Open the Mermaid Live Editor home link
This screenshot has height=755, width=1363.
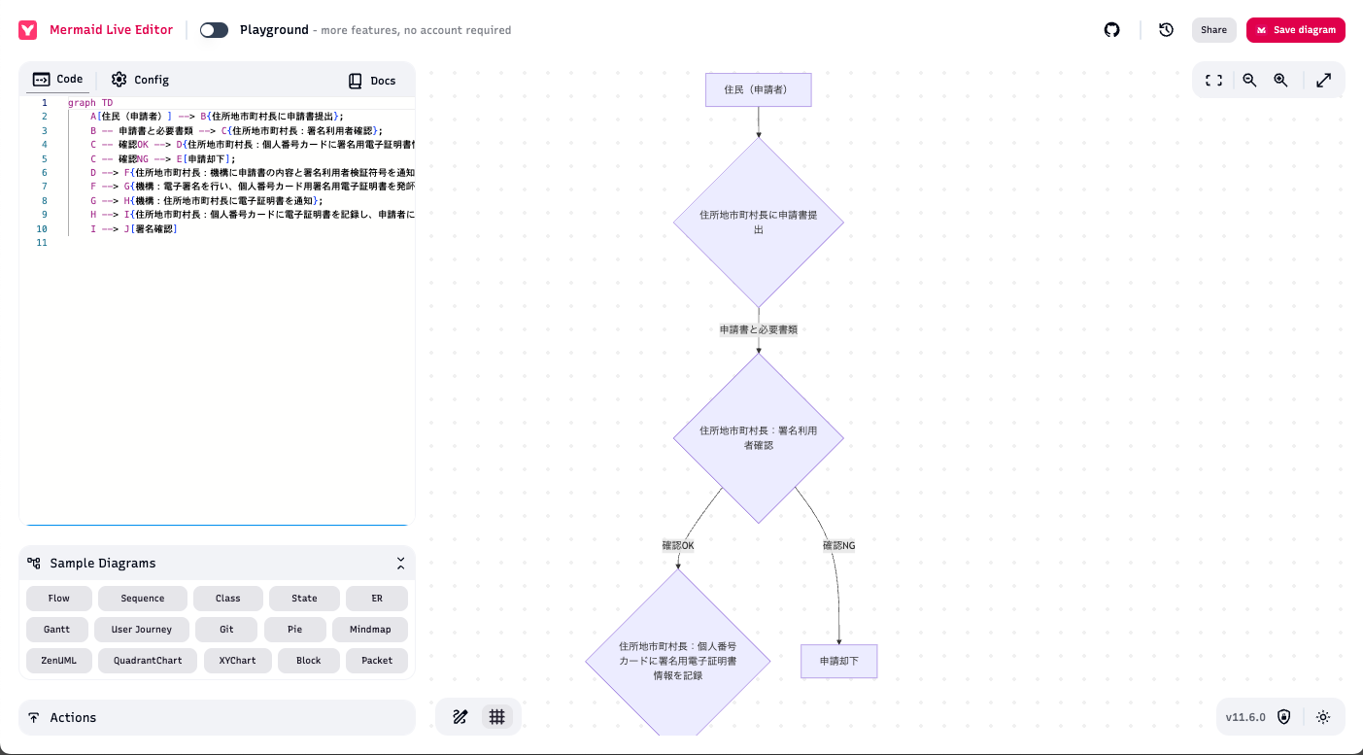coord(111,30)
